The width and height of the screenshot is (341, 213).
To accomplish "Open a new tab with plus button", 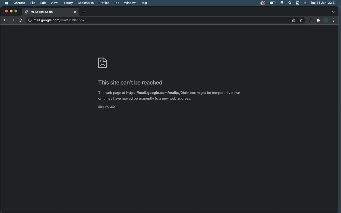I will (x=84, y=12).
